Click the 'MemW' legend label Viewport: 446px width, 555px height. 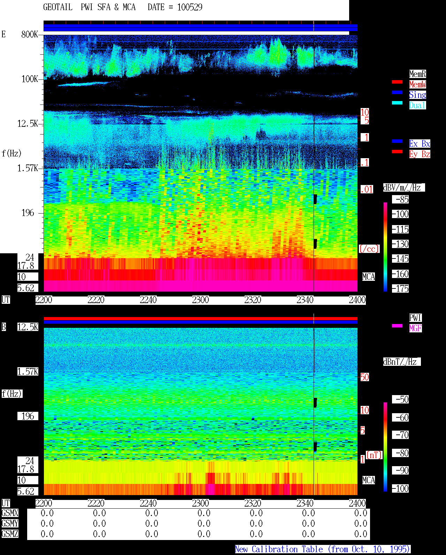point(417,84)
